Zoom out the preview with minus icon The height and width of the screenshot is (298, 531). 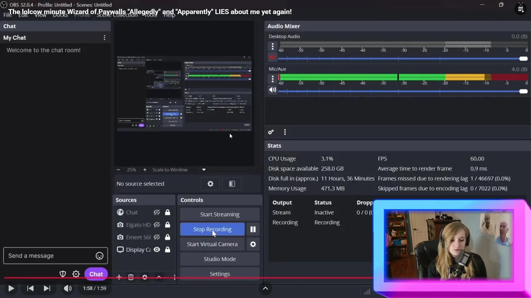118,170
